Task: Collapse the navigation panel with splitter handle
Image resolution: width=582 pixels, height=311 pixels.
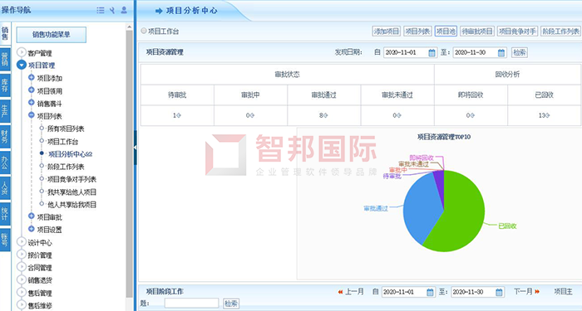Action: (x=135, y=148)
